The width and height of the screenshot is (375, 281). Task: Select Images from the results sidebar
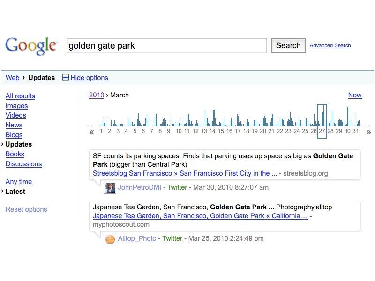pyautogui.click(x=17, y=106)
